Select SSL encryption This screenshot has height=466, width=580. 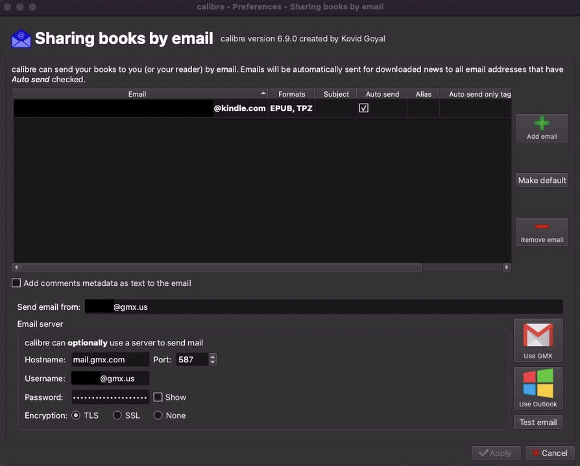pos(117,415)
